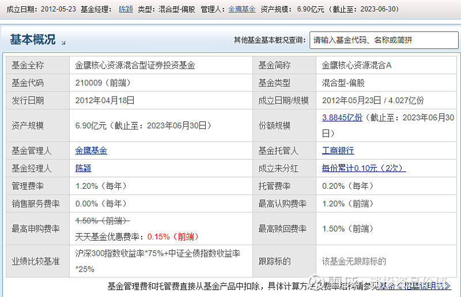
Task: Select red discounted rate 0.15%（前端）
Action: pyautogui.click(x=173, y=237)
